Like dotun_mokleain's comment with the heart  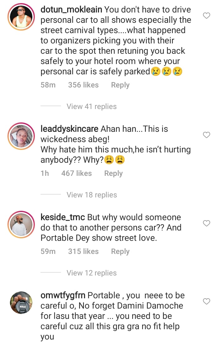206,16
